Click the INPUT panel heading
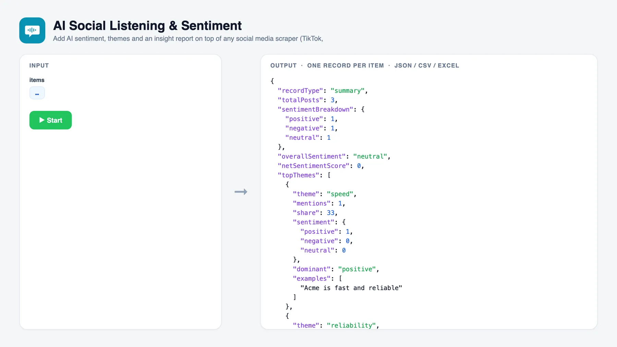The height and width of the screenshot is (347, 617). coord(39,65)
